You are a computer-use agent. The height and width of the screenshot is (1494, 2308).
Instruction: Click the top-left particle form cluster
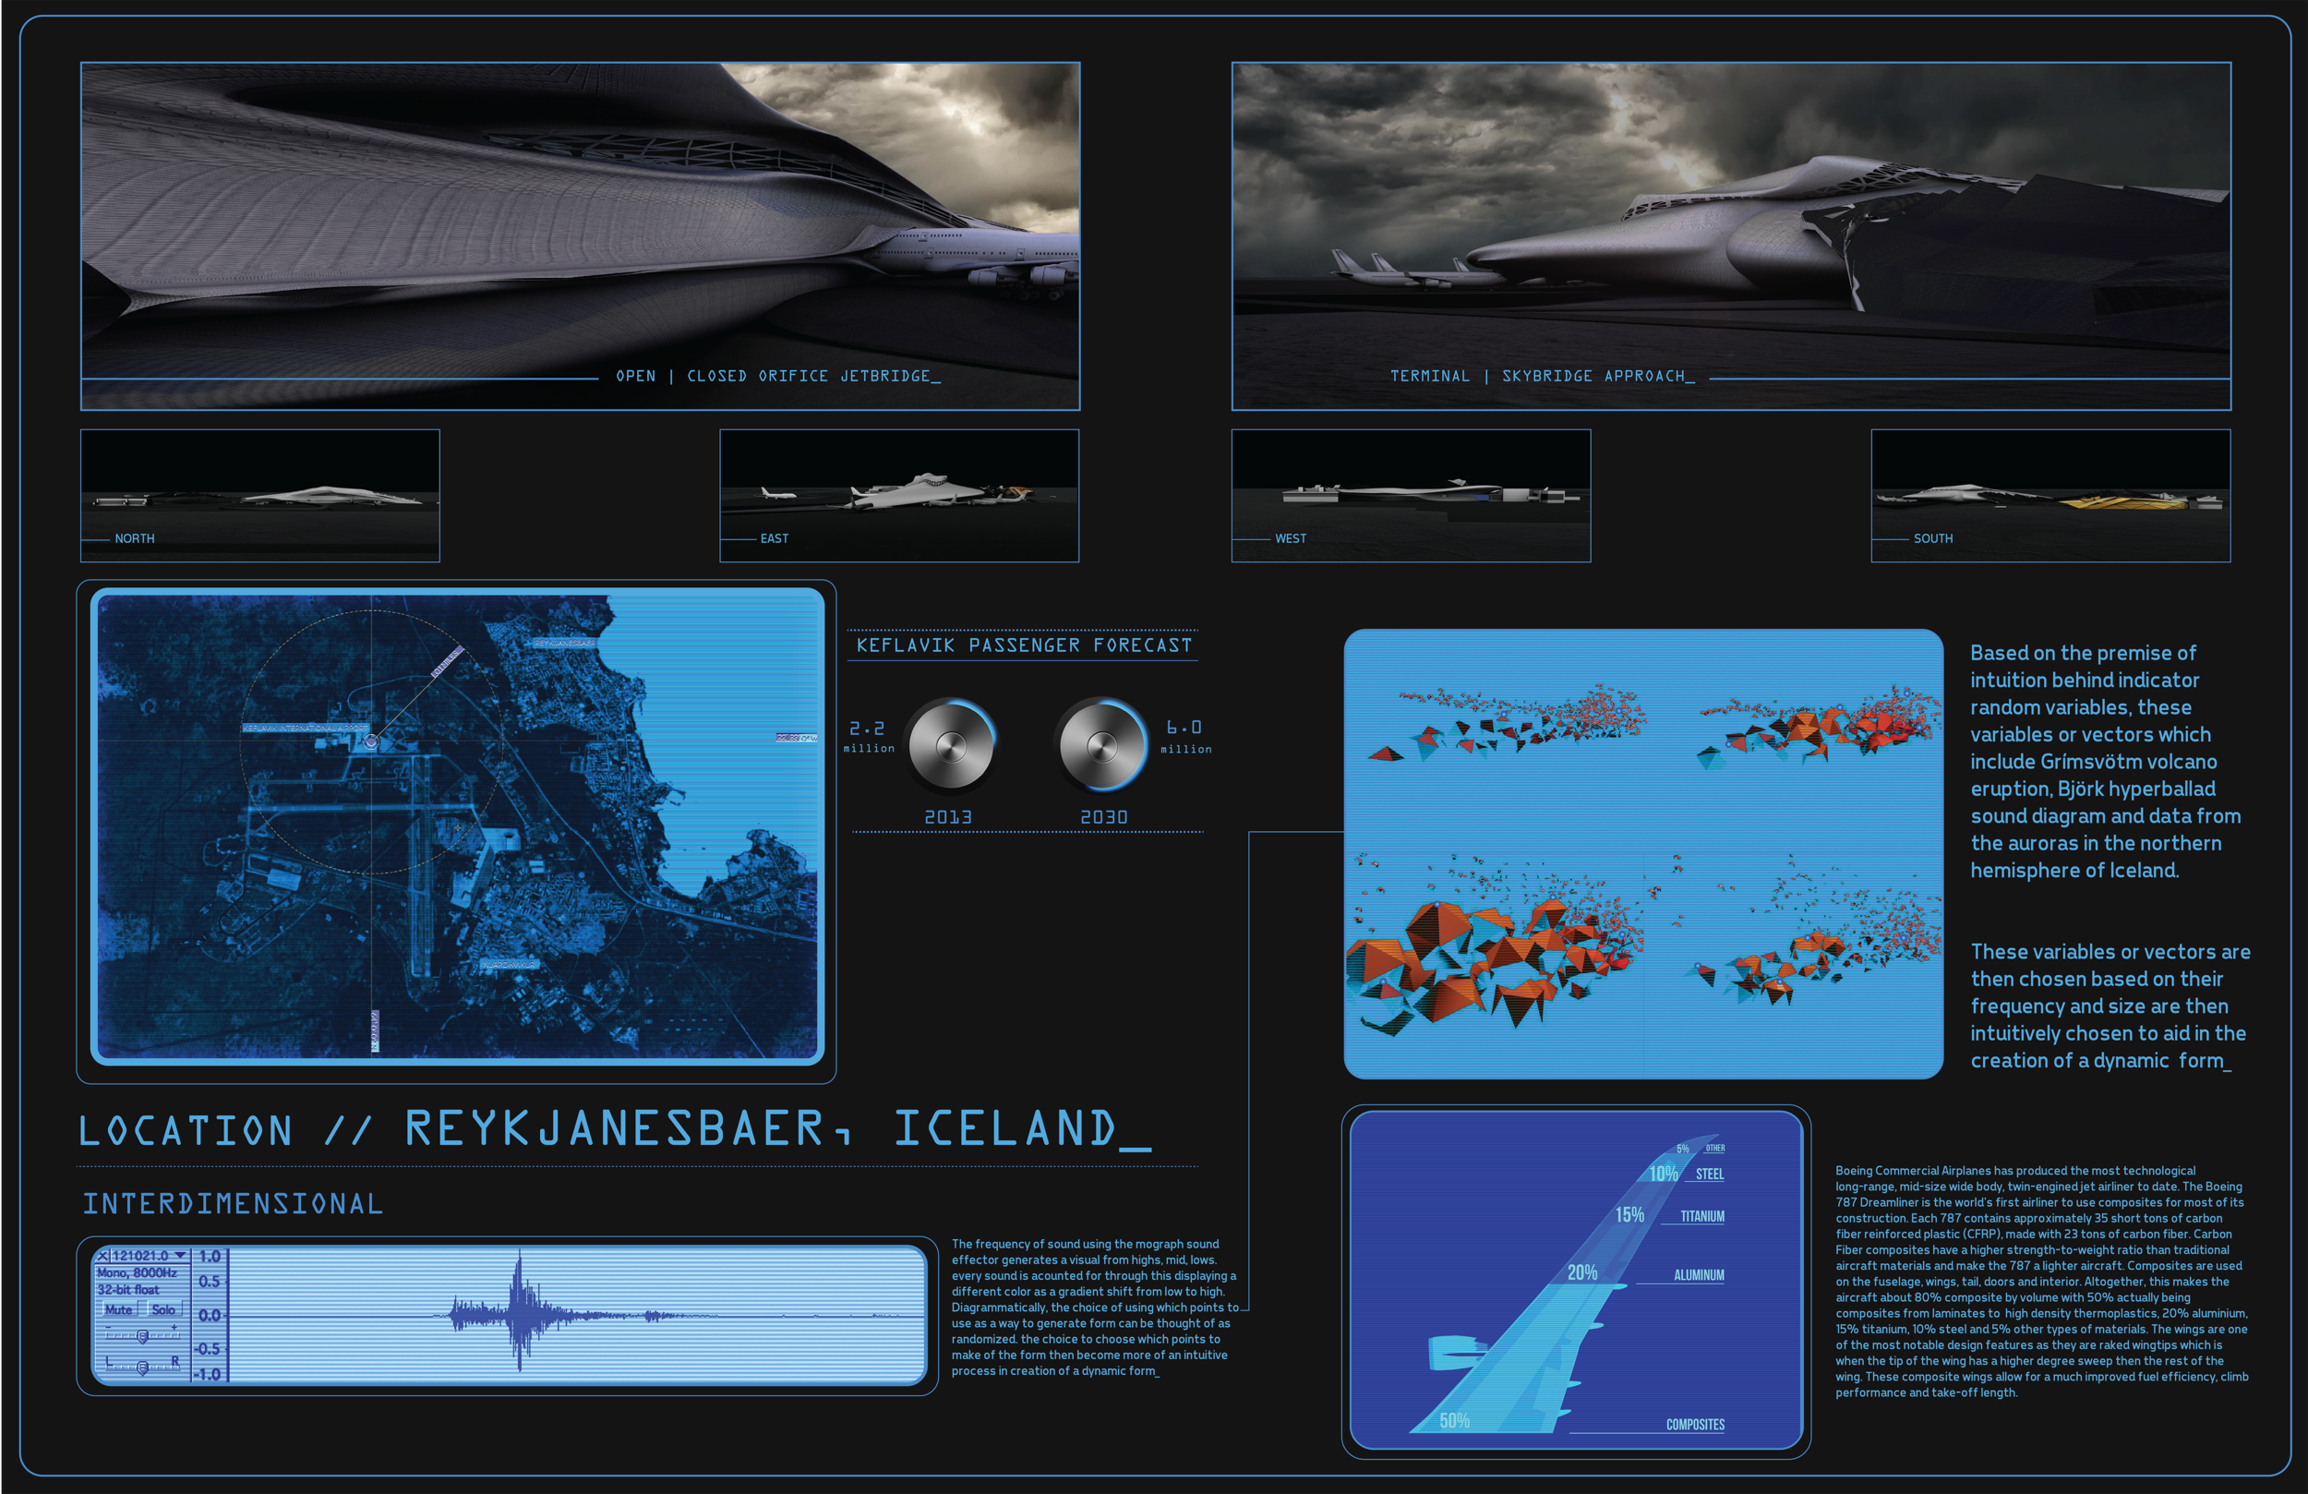[1508, 723]
